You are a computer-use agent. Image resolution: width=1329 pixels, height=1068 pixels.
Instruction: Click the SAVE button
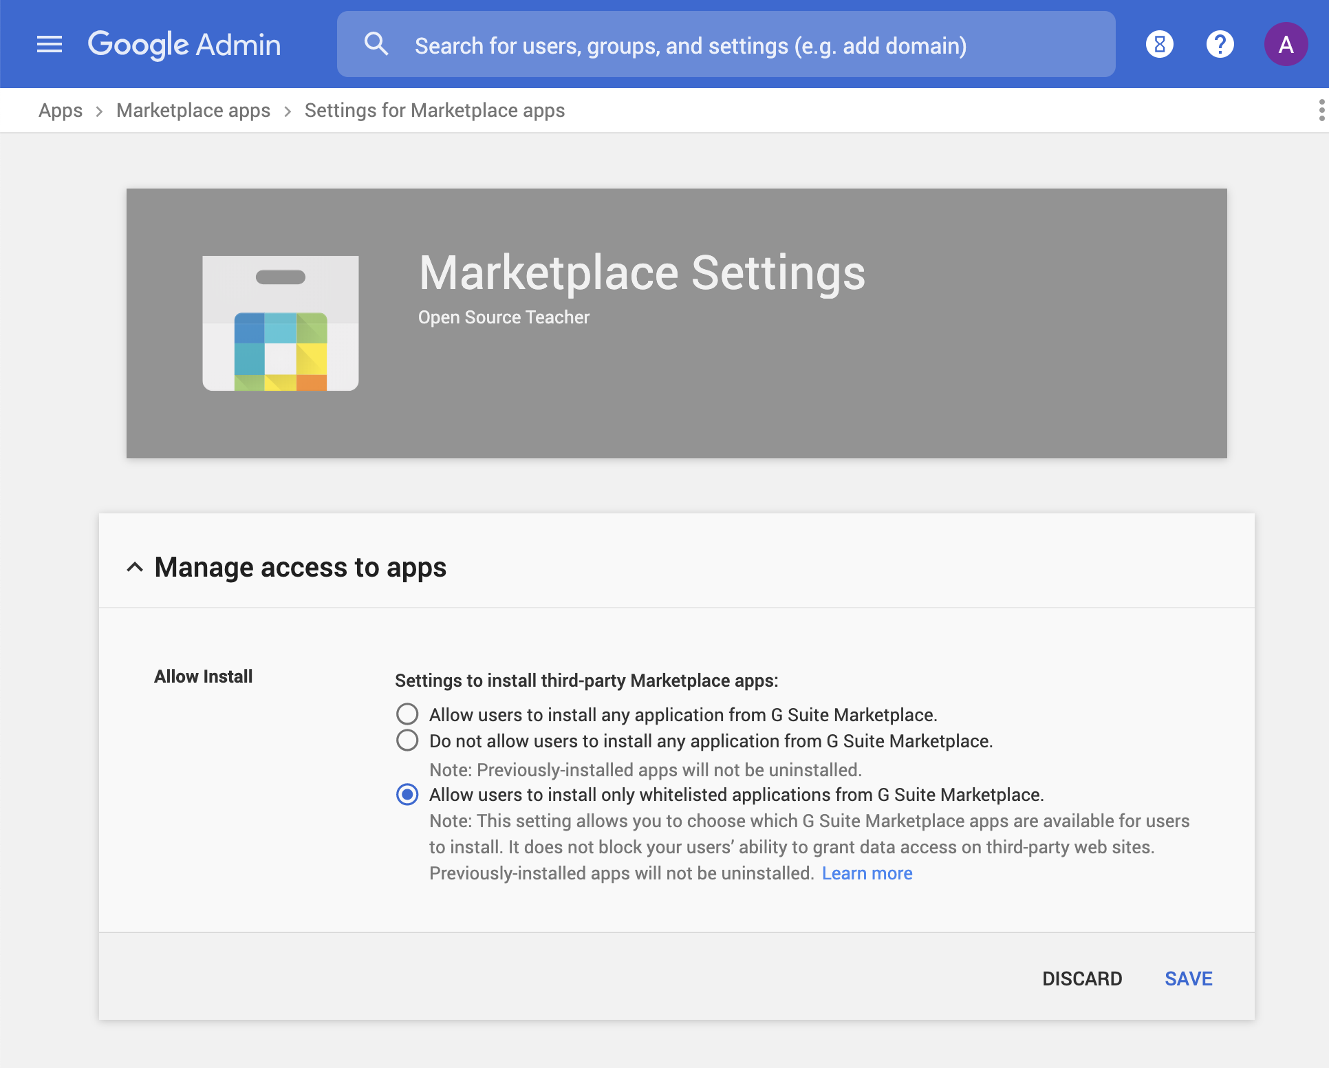pos(1188,979)
